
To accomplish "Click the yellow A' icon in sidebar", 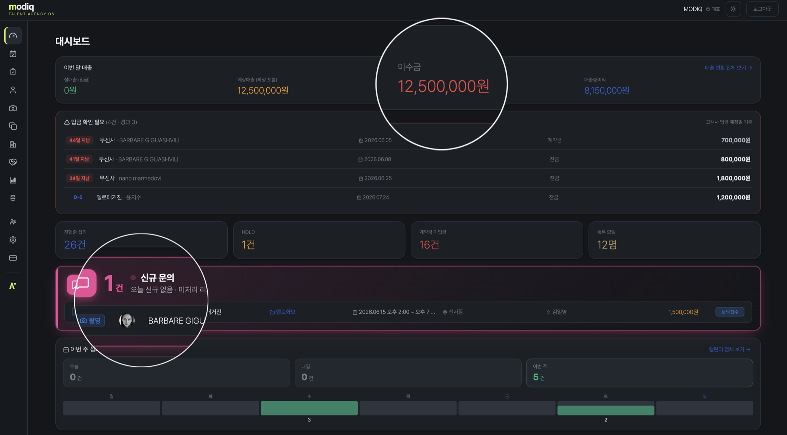I will click(x=13, y=286).
